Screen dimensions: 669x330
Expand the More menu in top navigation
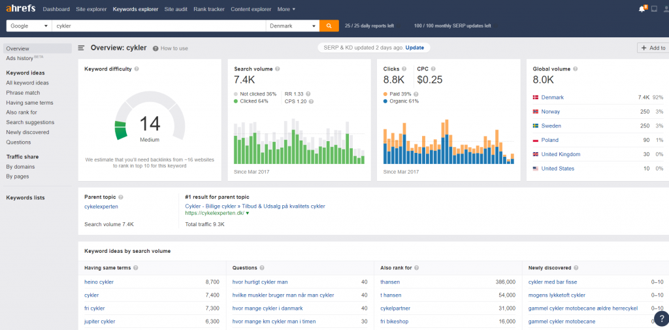(x=286, y=9)
